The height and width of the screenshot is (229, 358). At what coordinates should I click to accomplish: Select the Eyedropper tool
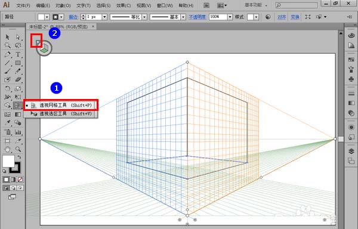click(x=7, y=123)
